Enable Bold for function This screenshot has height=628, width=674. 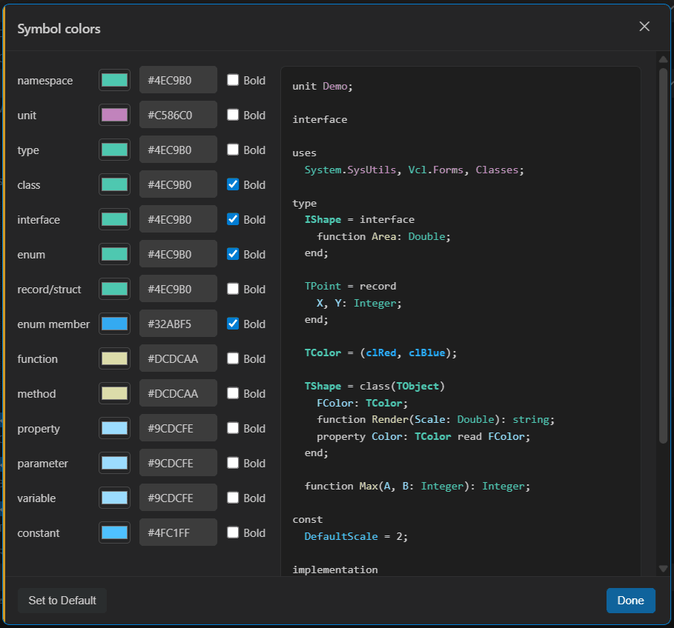click(233, 358)
